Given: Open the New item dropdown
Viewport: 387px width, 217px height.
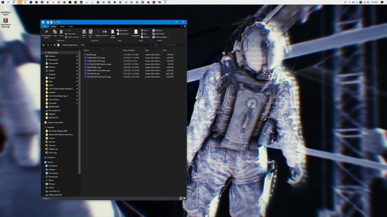Looking at the screenshot, I should coord(123,31).
